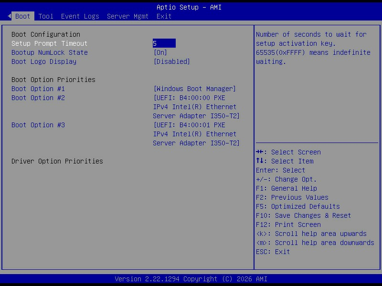Viewport: 382px width, 286px height.
Task: Click '<m>: Scroll help area downwards' hint
Action: (x=315, y=243)
